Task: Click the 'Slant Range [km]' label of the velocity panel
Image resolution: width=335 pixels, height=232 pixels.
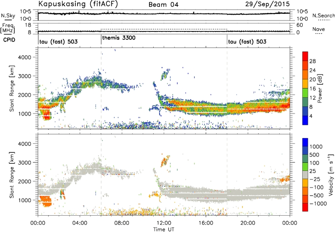Action: (x=12, y=175)
